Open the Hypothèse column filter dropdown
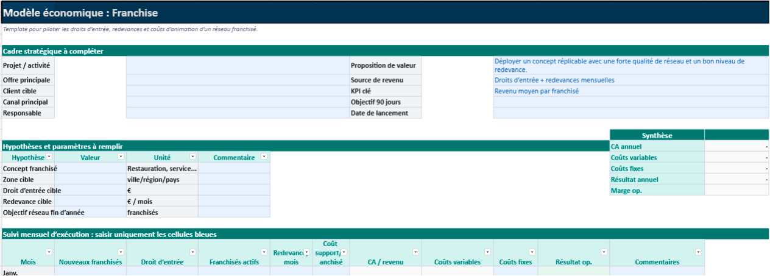770x276 pixels. (x=50, y=157)
